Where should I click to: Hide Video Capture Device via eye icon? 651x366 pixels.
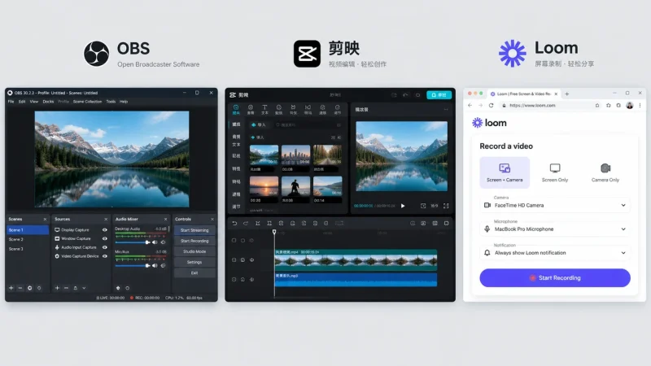pyautogui.click(x=105, y=256)
